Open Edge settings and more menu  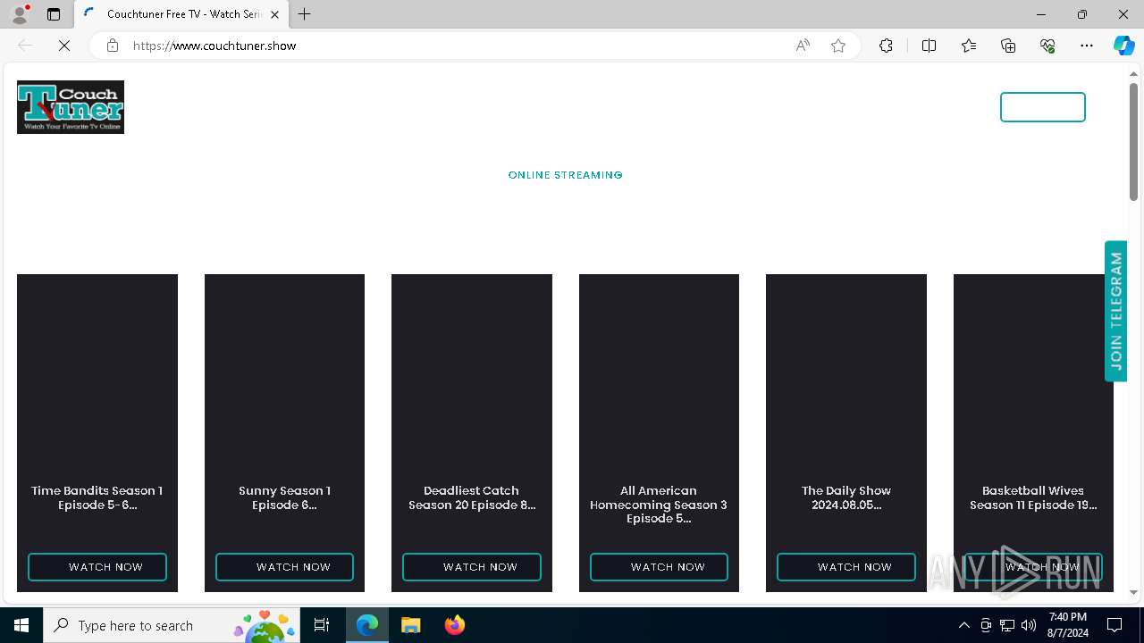click(x=1087, y=46)
